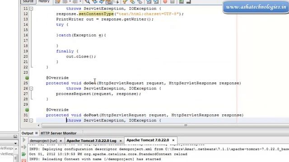
Task: Open the left panel dropdown arrow
Action: 15,143
